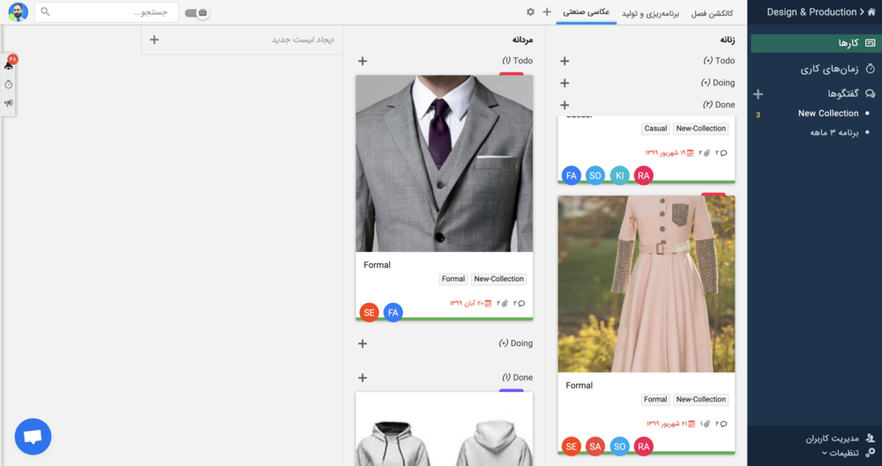Click comment icon on women's Formal card

click(724, 424)
